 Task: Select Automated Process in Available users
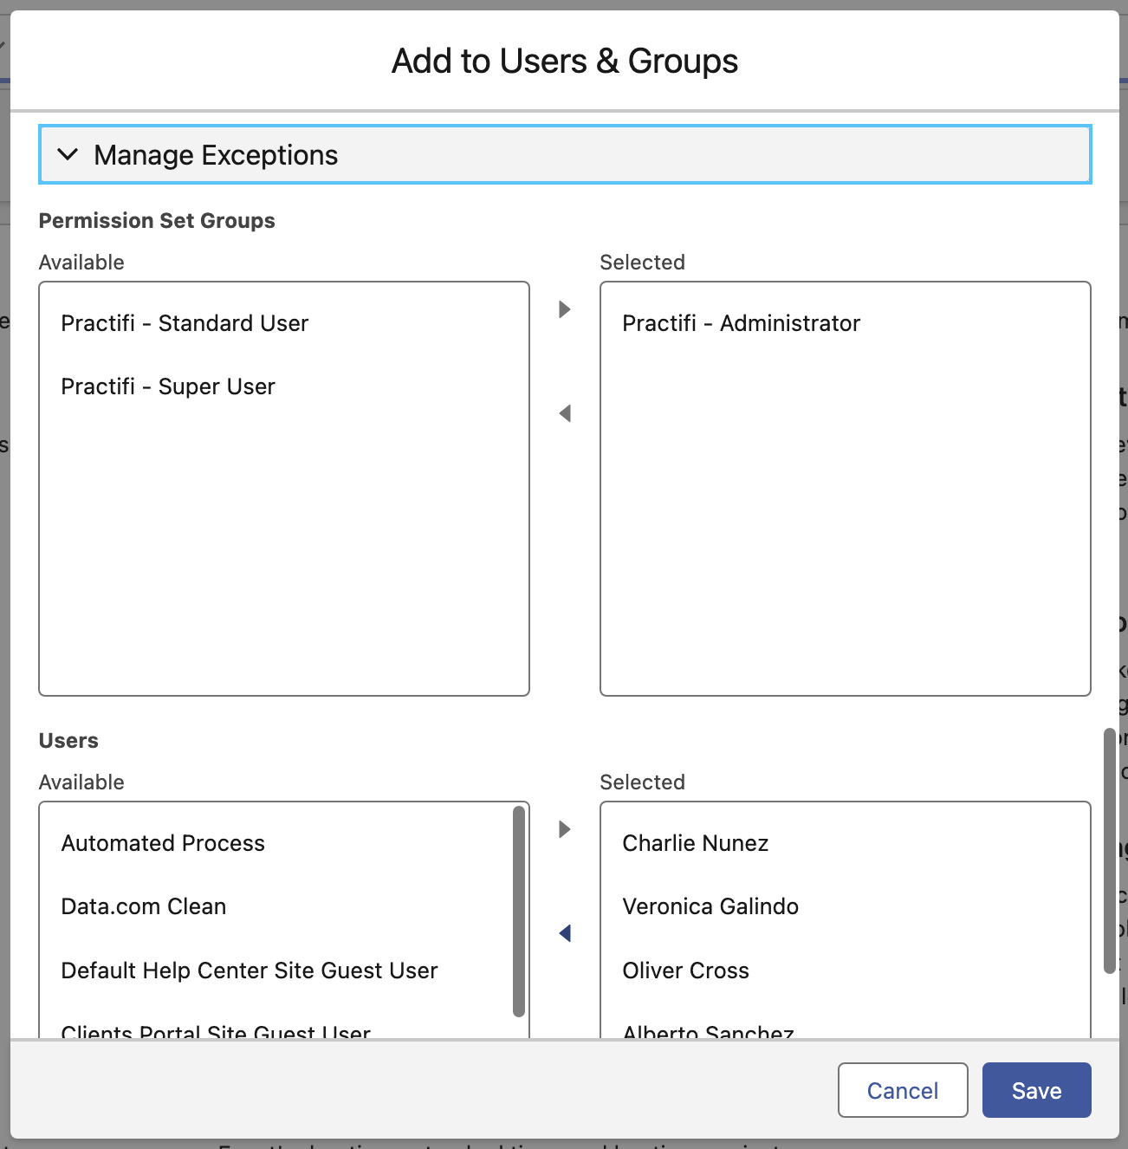[276, 843]
